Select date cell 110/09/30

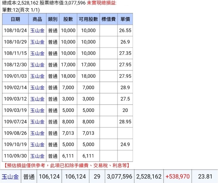[15, 156]
